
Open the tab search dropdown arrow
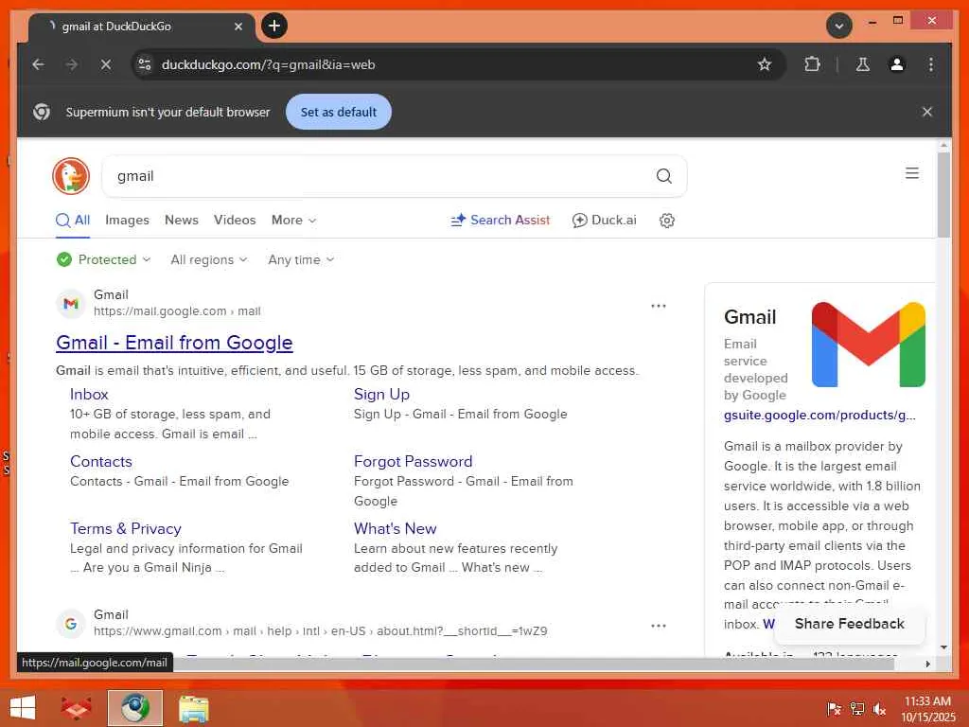tap(838, 26)
